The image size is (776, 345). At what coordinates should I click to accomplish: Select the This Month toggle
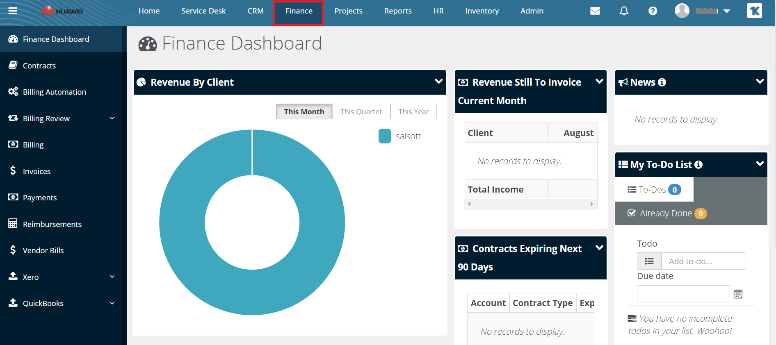304,111
